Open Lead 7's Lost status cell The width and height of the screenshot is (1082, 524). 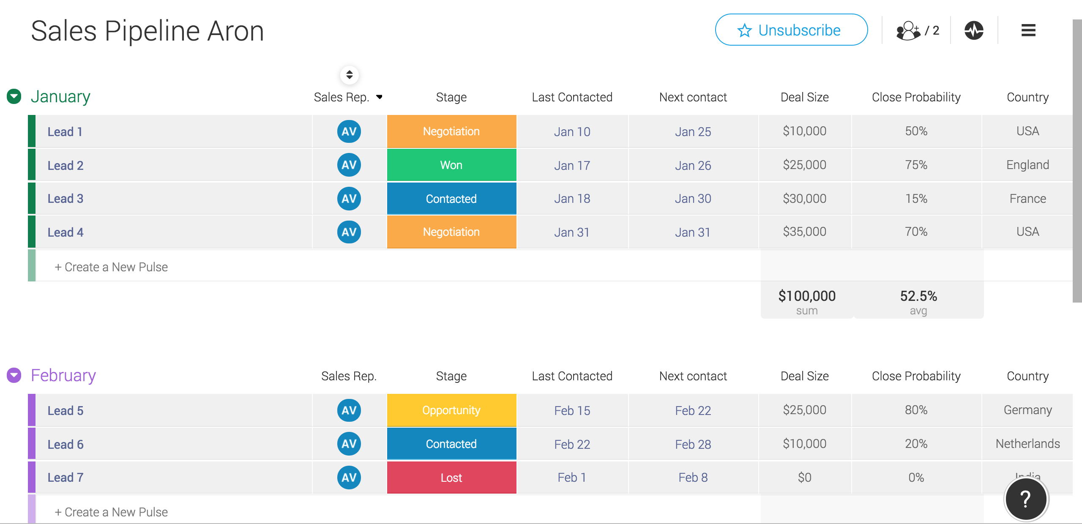(451, 478)
